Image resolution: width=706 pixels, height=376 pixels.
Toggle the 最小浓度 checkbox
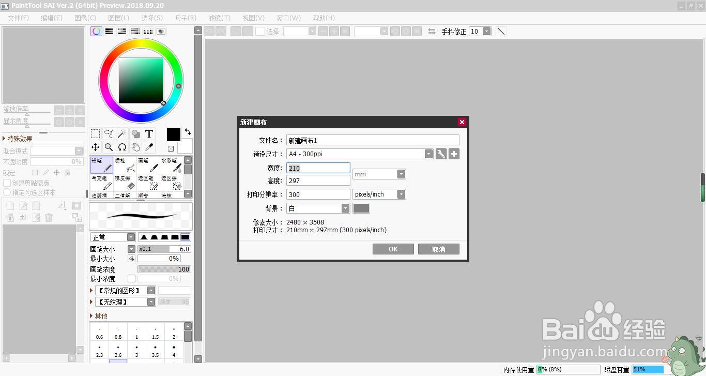131,279
